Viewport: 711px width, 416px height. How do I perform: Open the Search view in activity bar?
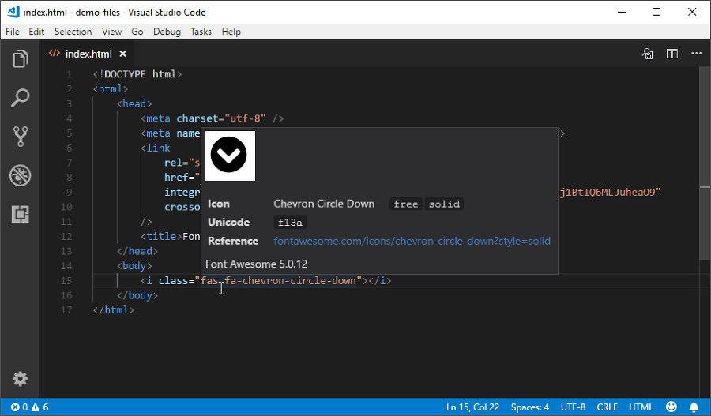pyautogui.click(x=20, y=98)
